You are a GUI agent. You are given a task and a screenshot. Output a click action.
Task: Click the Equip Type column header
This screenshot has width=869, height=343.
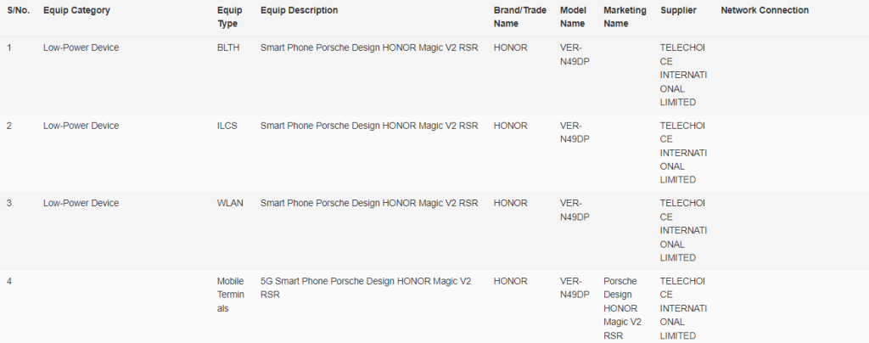(x=227, y=17)
